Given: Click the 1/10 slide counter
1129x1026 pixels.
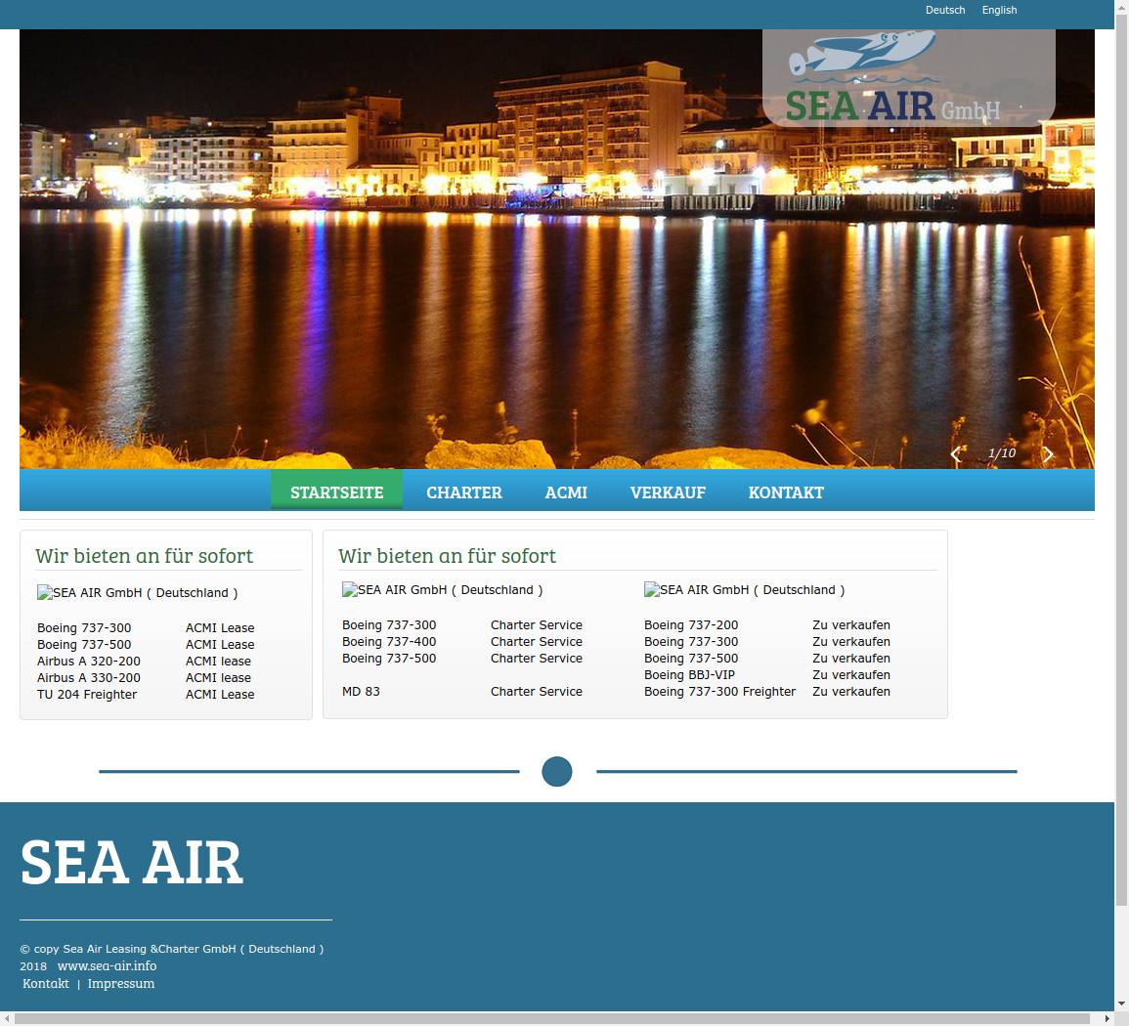Looking at the screenshot, I should point(1002,452).
